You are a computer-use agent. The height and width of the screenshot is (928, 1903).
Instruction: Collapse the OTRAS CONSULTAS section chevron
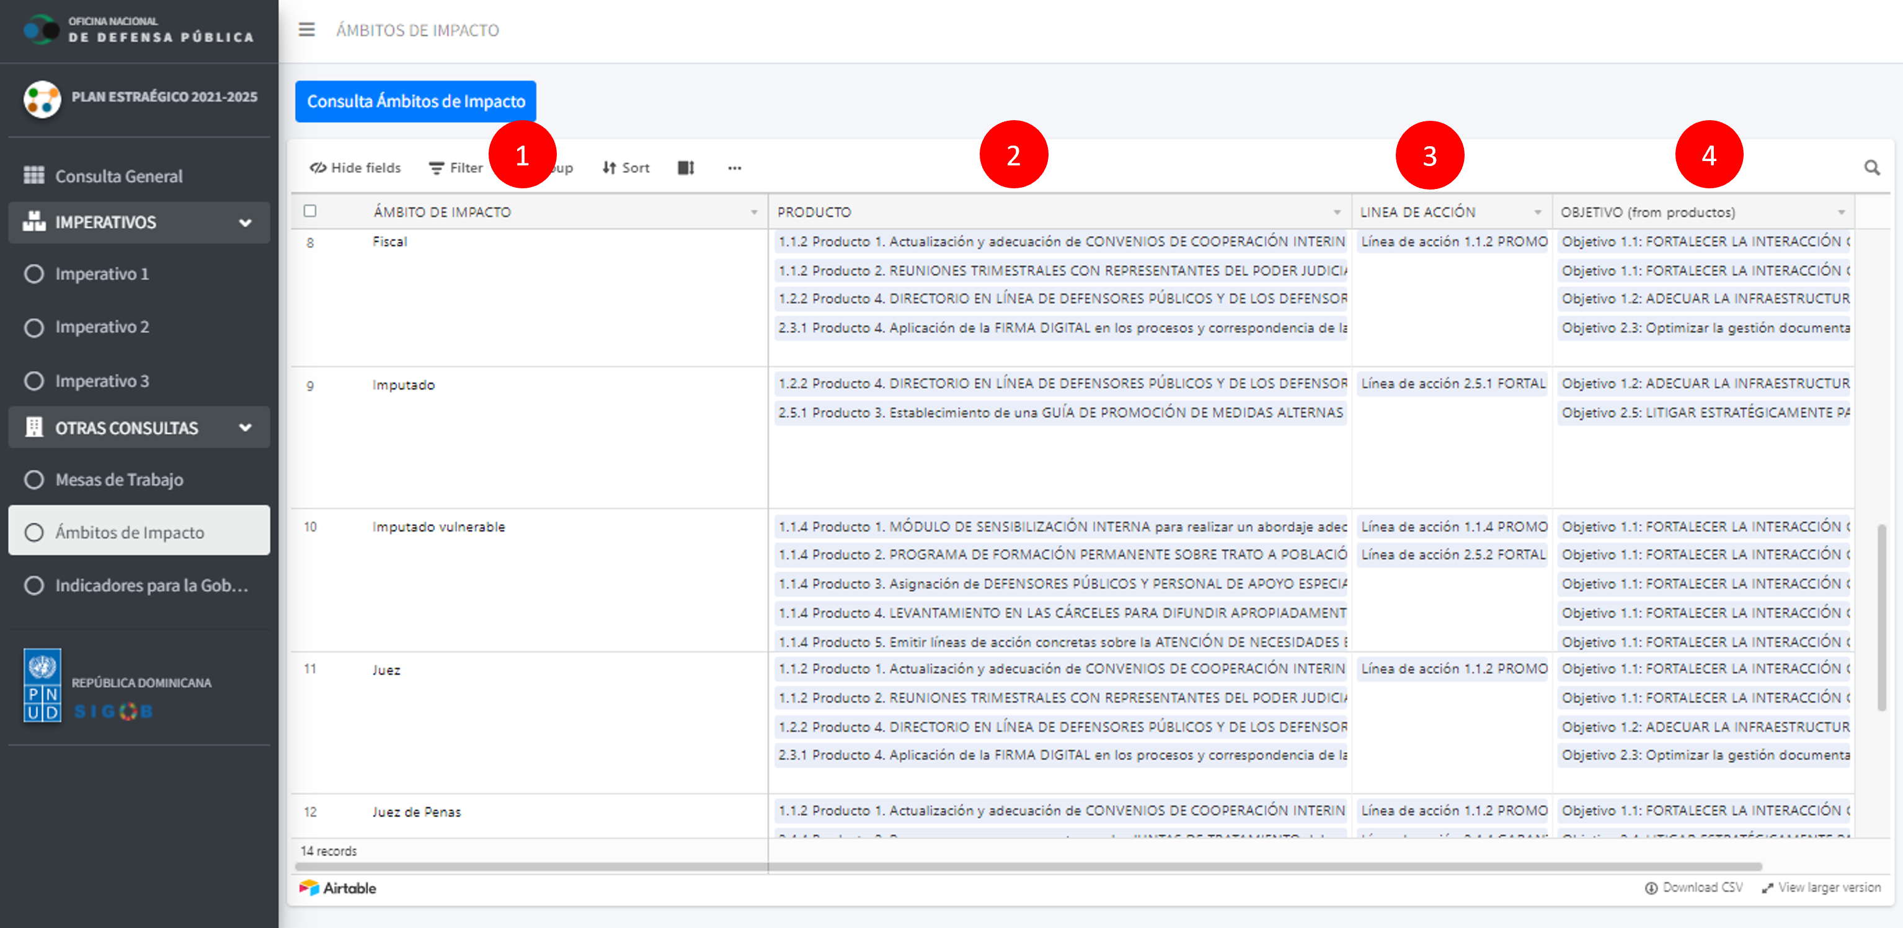click(x=246, y=427)
